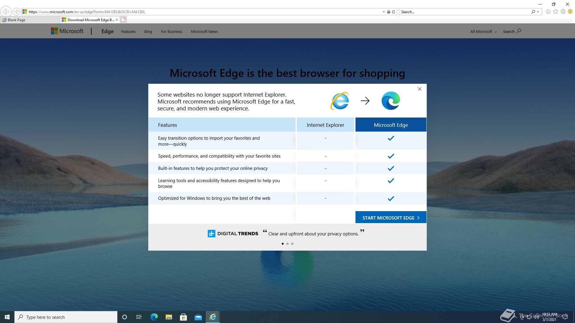The width and height of the screenshot is (575, 323).
Task: Click the Microsoft logo in header
Action: coord(67,31)
